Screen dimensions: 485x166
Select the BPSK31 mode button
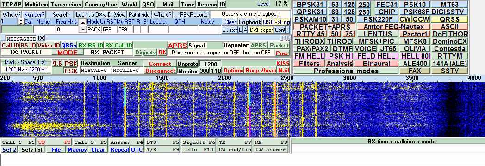[x=310, y=5]
